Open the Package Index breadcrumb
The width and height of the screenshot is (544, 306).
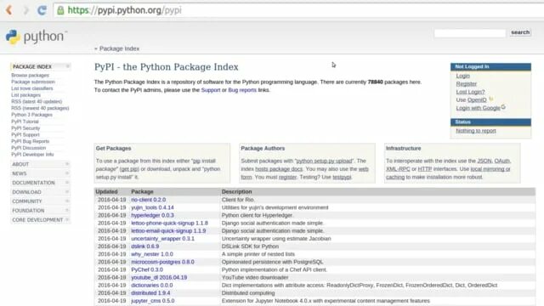[119, 48]
